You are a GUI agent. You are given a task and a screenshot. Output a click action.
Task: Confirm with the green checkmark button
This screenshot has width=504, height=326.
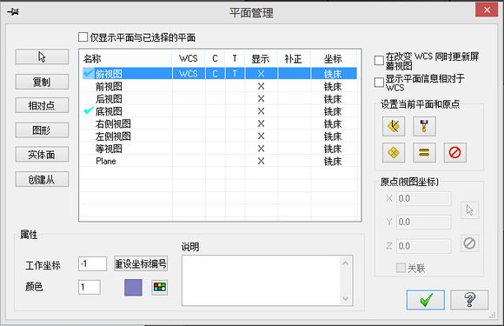point(426,300)
